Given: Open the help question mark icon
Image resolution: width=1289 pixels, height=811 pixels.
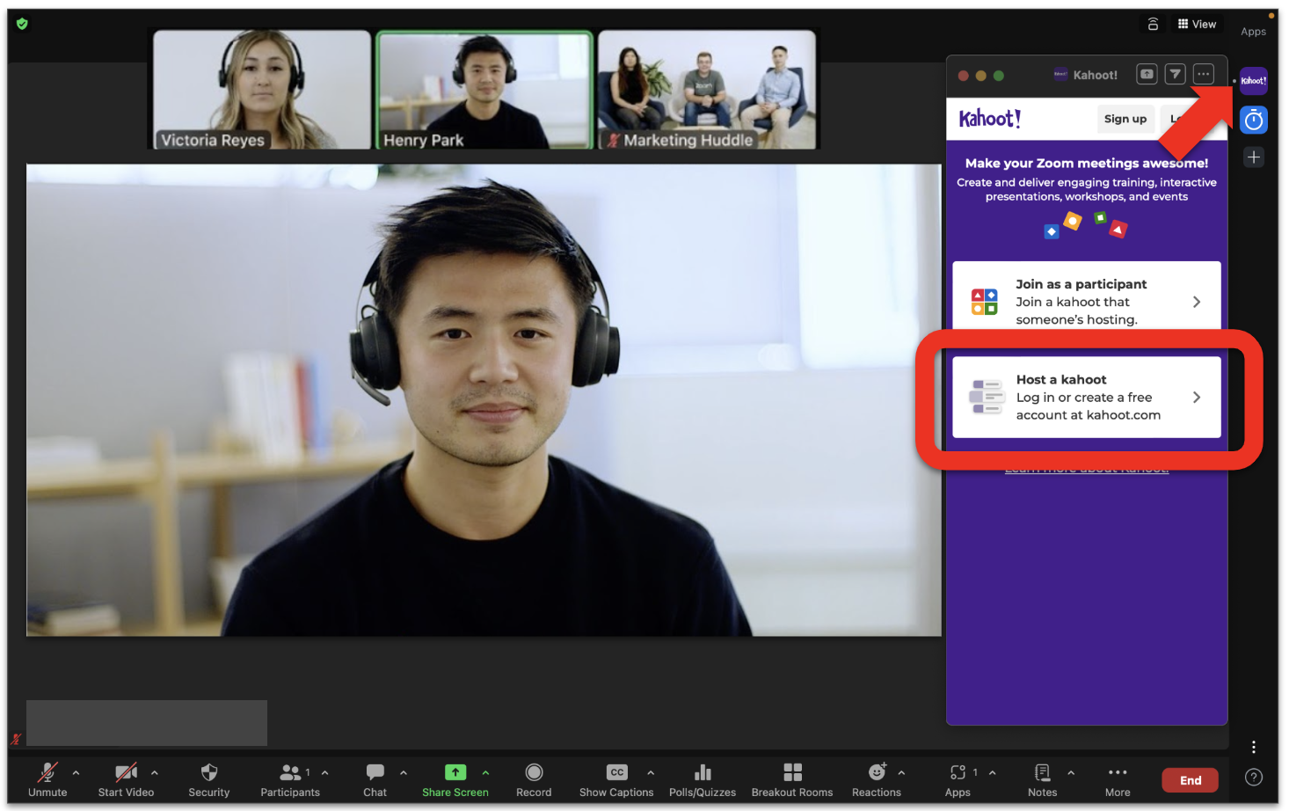Looking at the screenshot, I should 1254,777.
